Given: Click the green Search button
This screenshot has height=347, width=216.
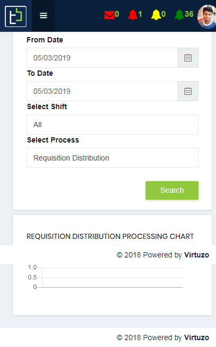Looking at the screenshot, I should [x=172, y=190].
